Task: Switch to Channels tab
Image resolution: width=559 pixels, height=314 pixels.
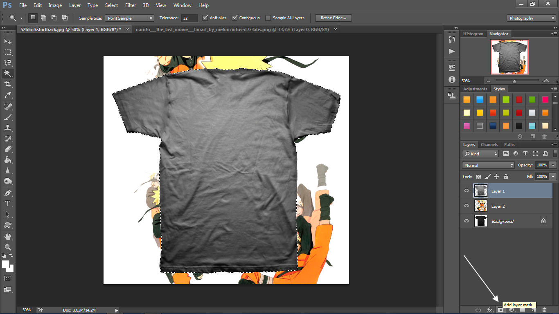Action: point(489,144)
